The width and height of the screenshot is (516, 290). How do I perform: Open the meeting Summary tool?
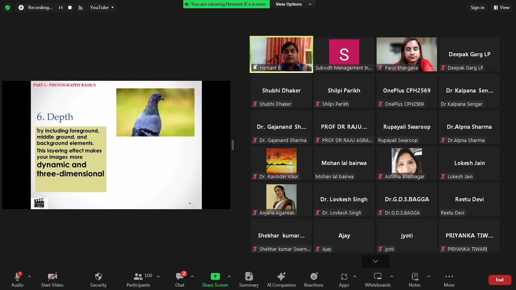pyautogui.click(x=249, y=279)
